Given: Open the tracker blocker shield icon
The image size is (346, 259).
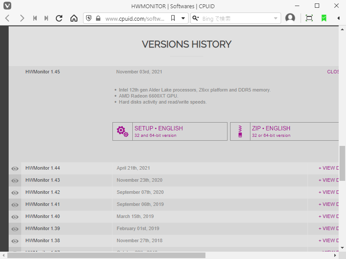Looking at the screenshot, I should pyautogui.click(x=89, y=18).
